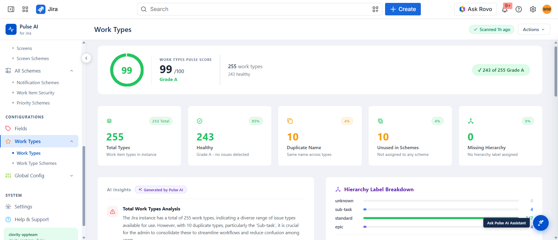
Task: Open the Ask Pulse AI Assistant floating button
Action: tap(541, 223)
